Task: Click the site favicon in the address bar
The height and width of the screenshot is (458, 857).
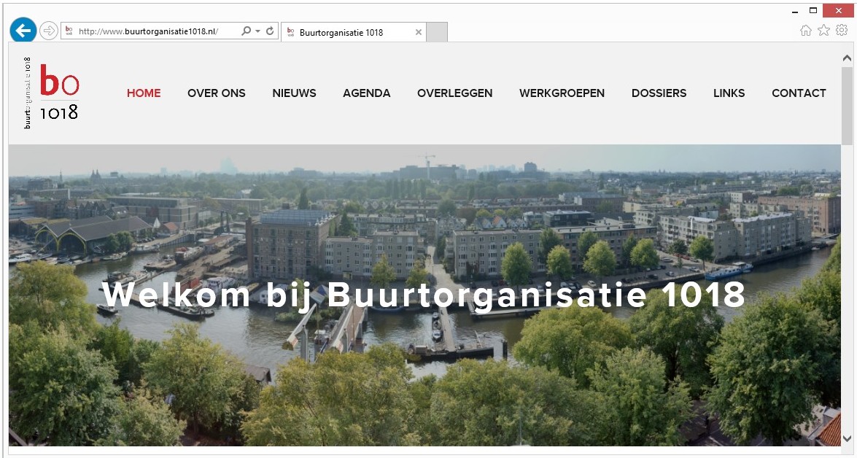Action: (x=69, y=31)
